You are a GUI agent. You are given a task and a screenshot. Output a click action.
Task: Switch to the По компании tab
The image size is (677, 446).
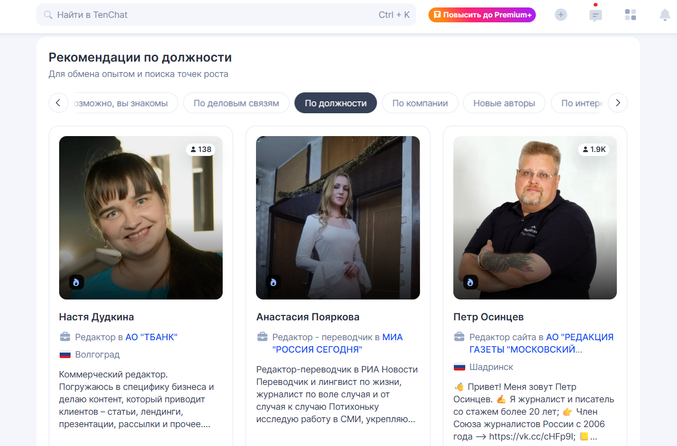pyautogui.click(x=420, y=103)
